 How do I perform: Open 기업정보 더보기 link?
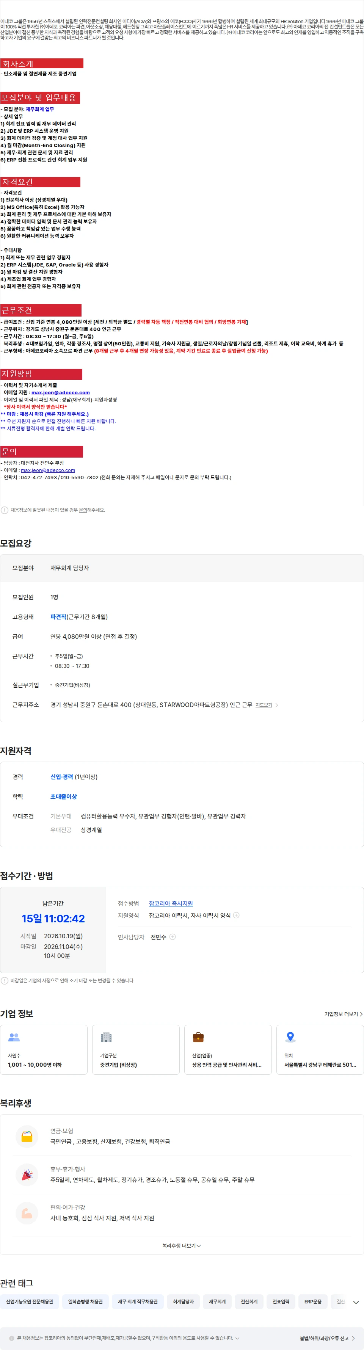(x=344, y=1014)
